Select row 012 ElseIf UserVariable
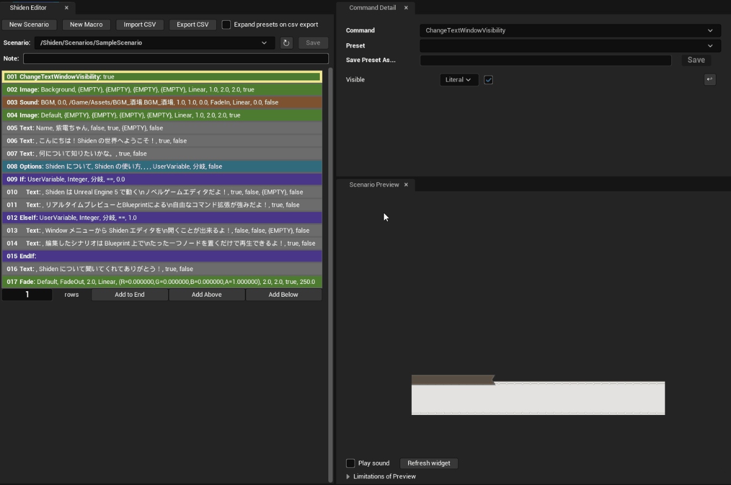 [162, 218]
